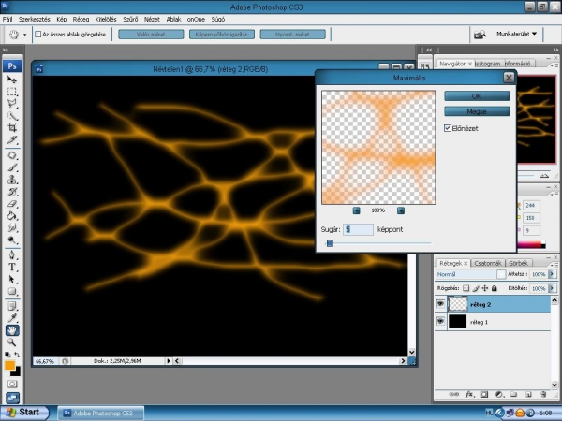Screen dimensions: 562x421
Task: Select the Shape tool
Action: point(12,291)
